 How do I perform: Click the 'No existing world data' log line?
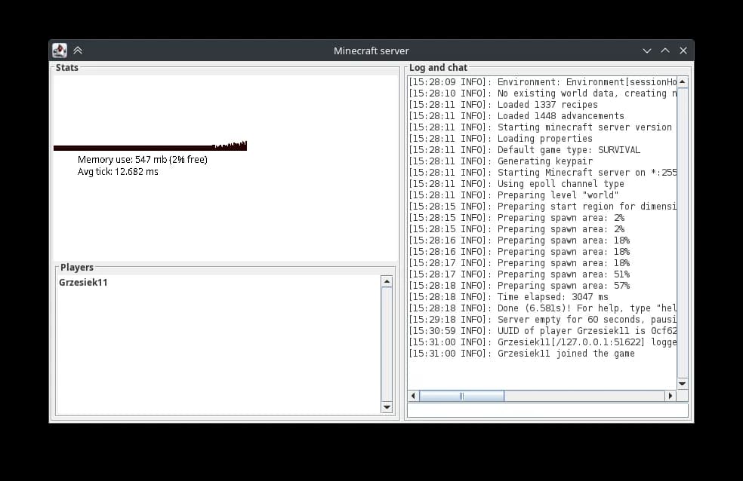[543, 93]
